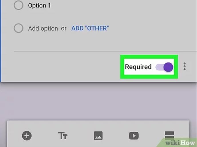Click the radio circle beside Add option
Image resolution: width=197 pixels, height=147 pixels.
point(19,28)
